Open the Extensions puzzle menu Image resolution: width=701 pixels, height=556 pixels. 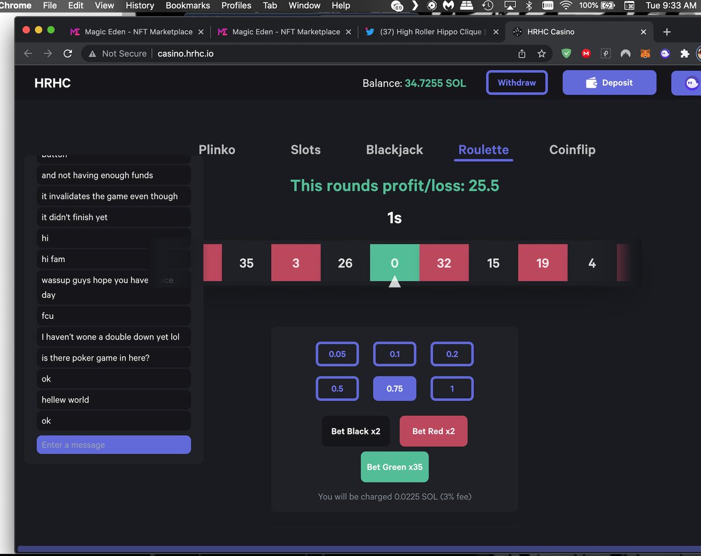685,53
